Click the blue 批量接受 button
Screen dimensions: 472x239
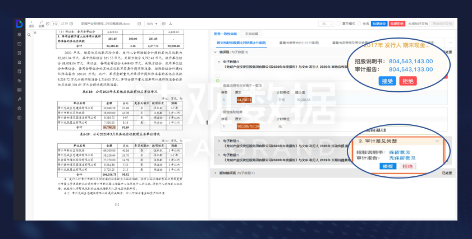[x=379, y=24]
